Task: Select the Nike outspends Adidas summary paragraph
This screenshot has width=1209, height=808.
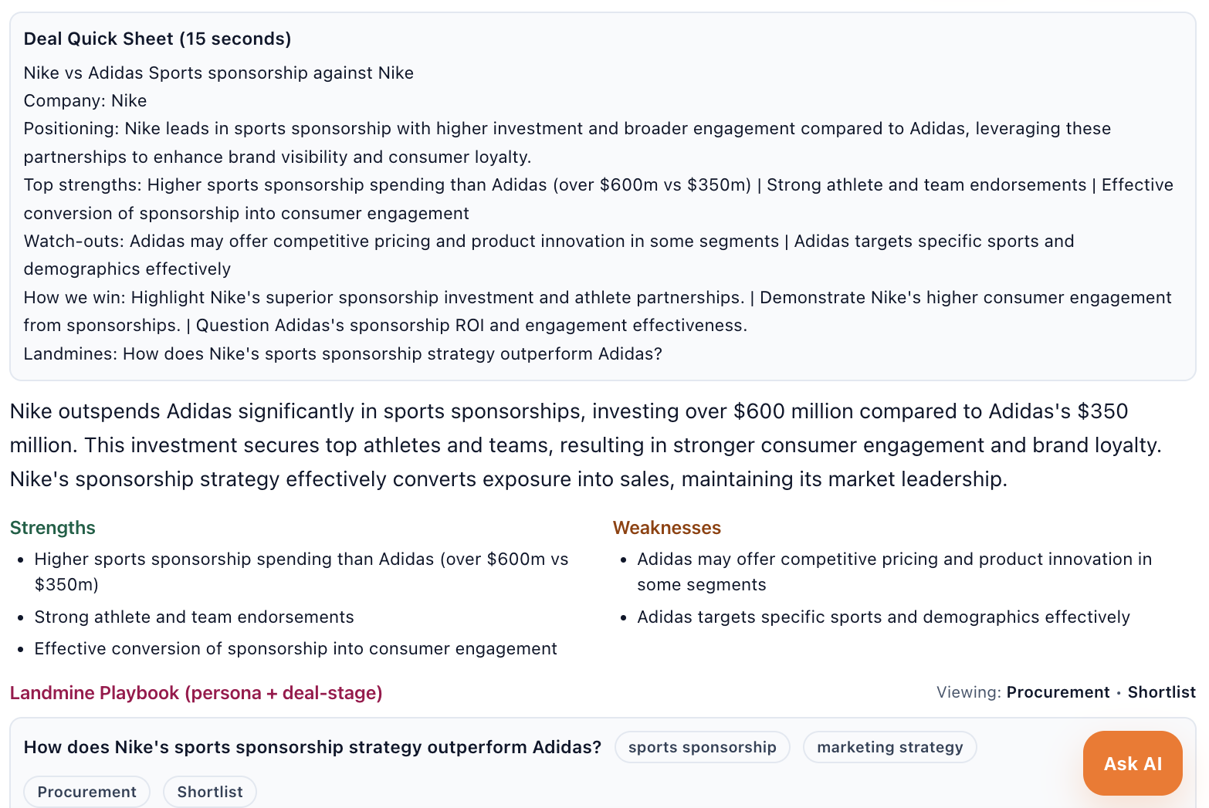Action: (587, 445)
